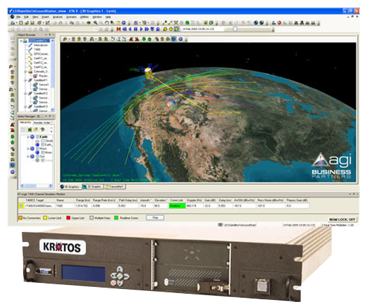The height and width of the screenshot is (306, 368).
Task: Click highlighted globe icon in 3D window toolbar
Action: [x=174, y=39]
